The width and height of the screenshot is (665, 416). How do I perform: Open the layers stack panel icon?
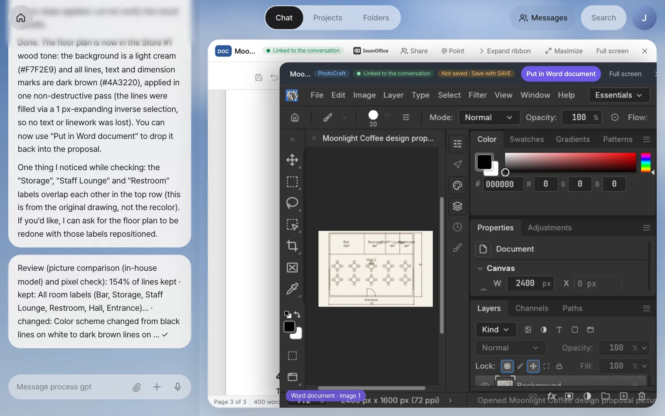coord(457,206)
